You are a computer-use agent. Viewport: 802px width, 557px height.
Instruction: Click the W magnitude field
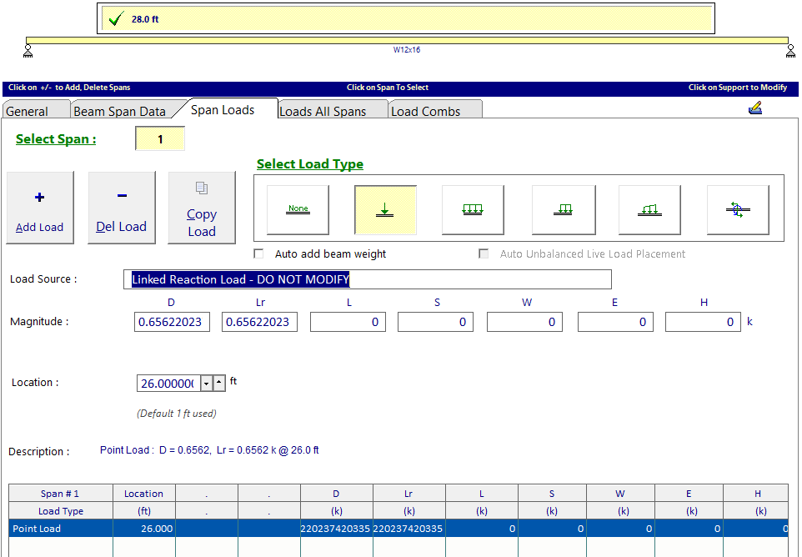(524, 322)
